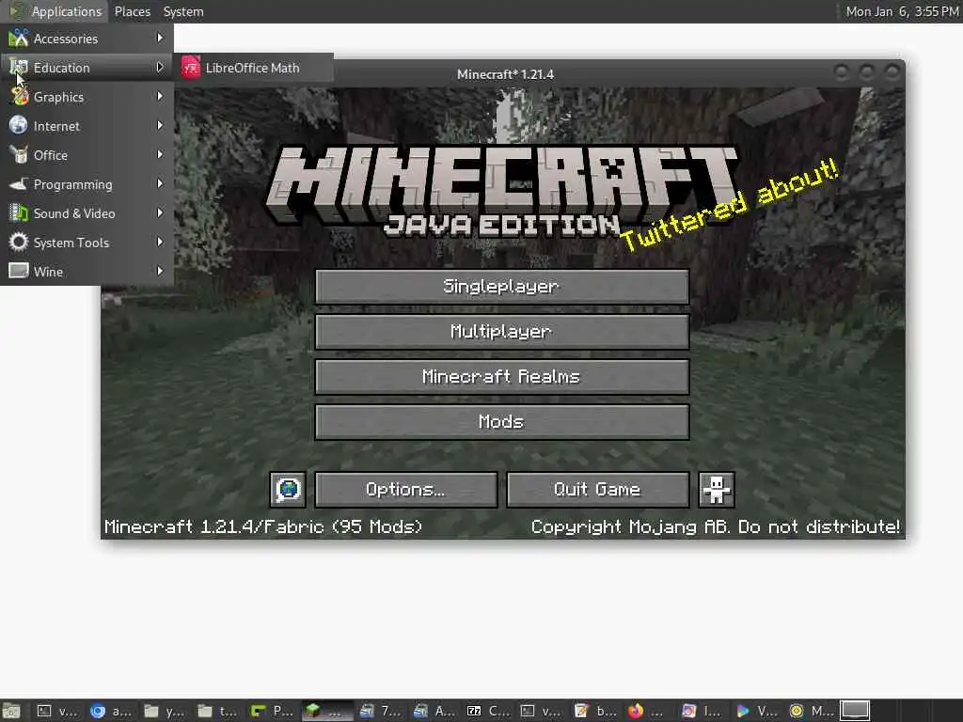Click the LibreOffice Math icon

click(190, 68)
